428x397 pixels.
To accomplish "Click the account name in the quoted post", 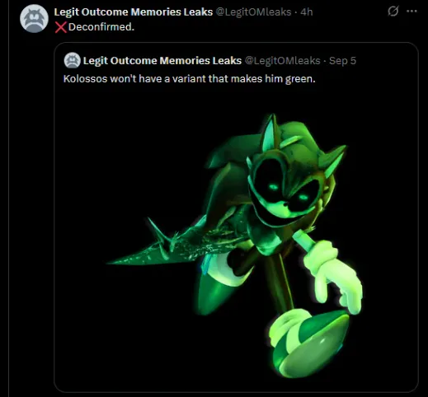I will tap(162, 60).
